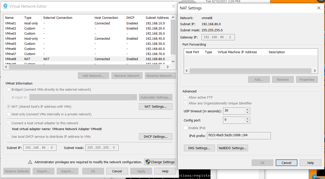
Task: Open DNS Settings dialog
Action: pyautogui.click(x=199, y=148)
